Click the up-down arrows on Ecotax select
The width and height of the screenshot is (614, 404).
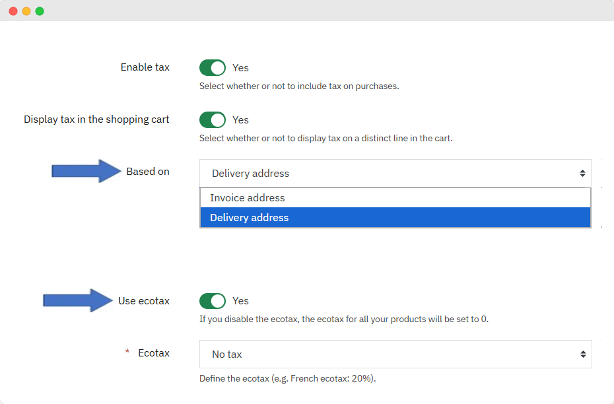pyautogui.click(x=582, y=354)
